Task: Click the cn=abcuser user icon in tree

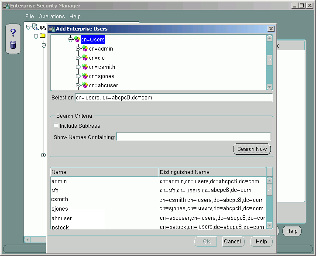Action: tap(85, 85)
